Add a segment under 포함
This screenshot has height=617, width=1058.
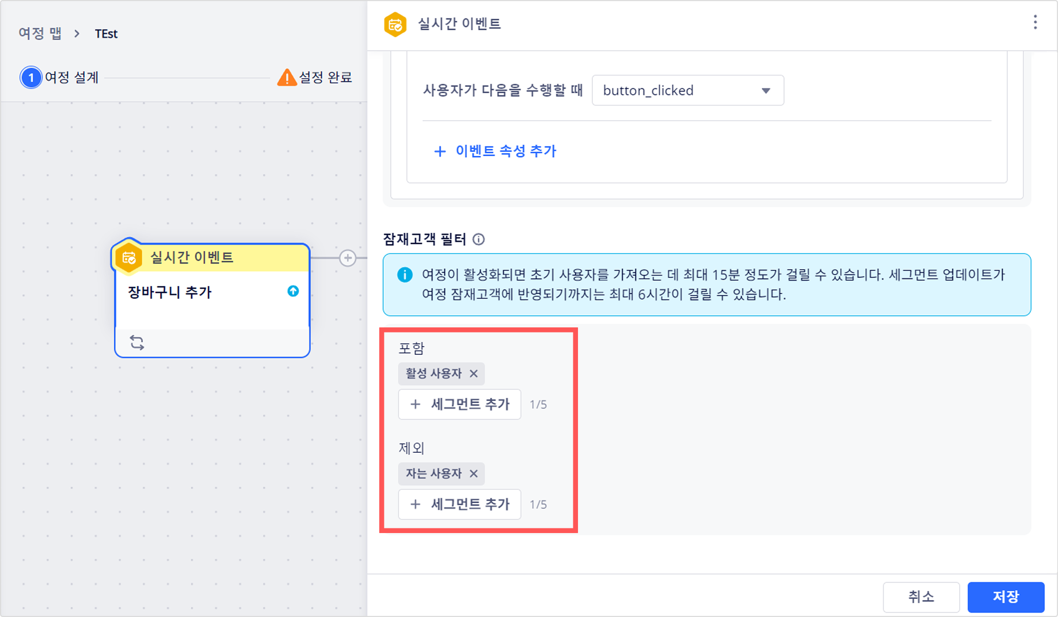pyautogui.click(x=459, y=404)
